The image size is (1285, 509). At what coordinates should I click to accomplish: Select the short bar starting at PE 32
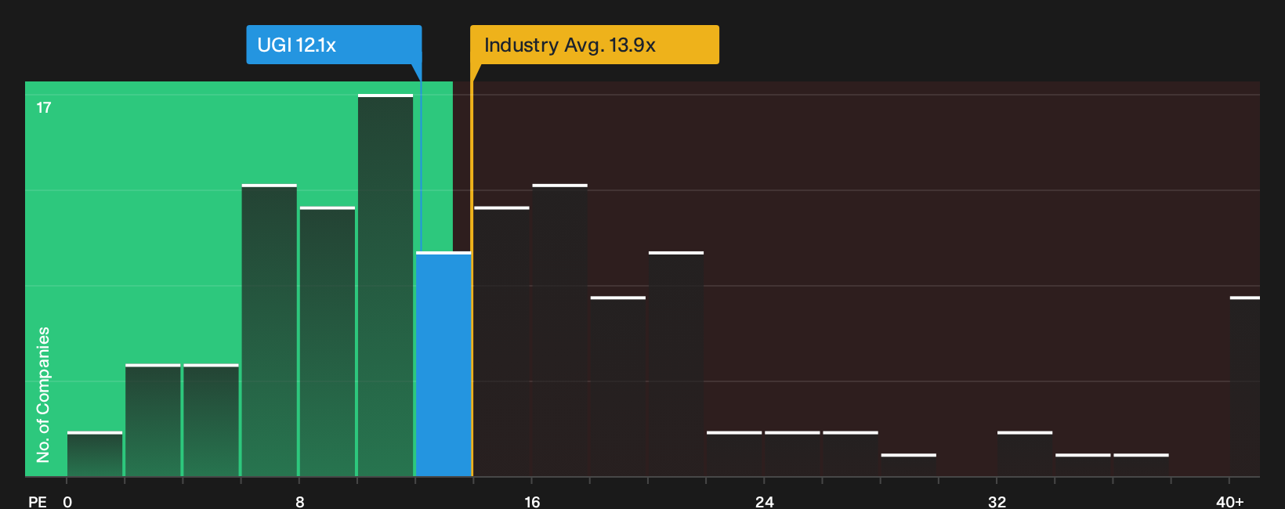point(1025,454)
